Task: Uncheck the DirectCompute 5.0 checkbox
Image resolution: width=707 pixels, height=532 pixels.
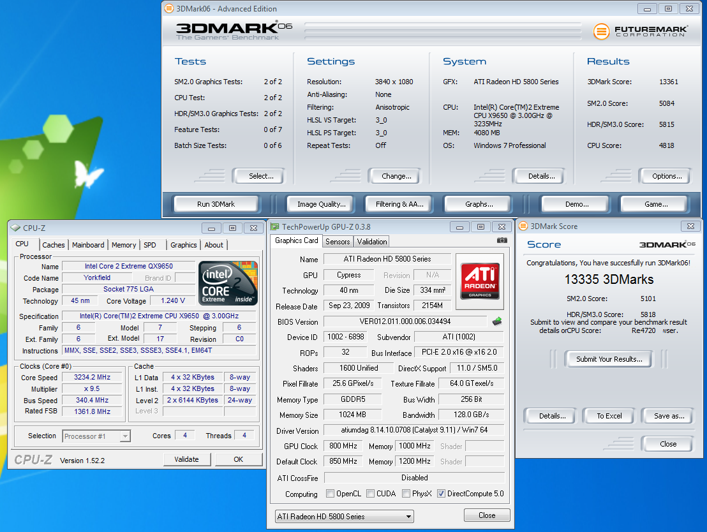Action: click(442, 494)
